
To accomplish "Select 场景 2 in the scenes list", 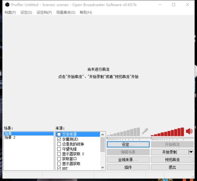I will coord(10,138).
